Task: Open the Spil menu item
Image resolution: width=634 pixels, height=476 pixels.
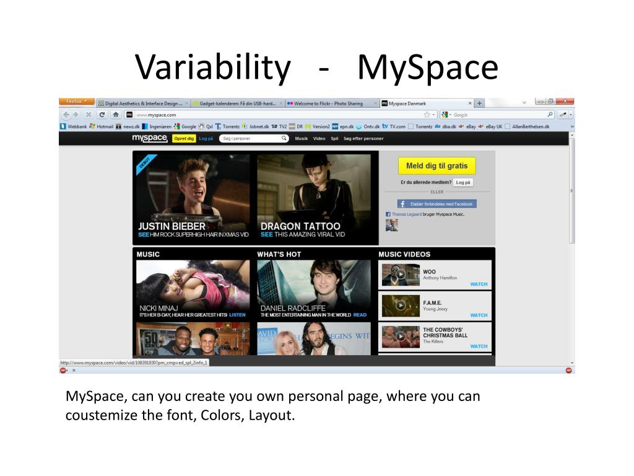Action: tap(334, 138)
